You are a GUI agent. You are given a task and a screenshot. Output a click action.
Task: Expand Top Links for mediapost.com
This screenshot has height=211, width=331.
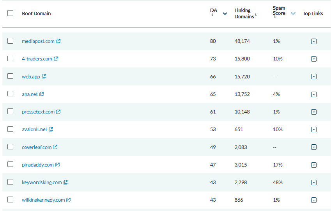pos(314,41)
